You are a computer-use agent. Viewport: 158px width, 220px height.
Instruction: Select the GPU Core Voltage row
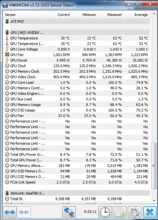(77, 49)
